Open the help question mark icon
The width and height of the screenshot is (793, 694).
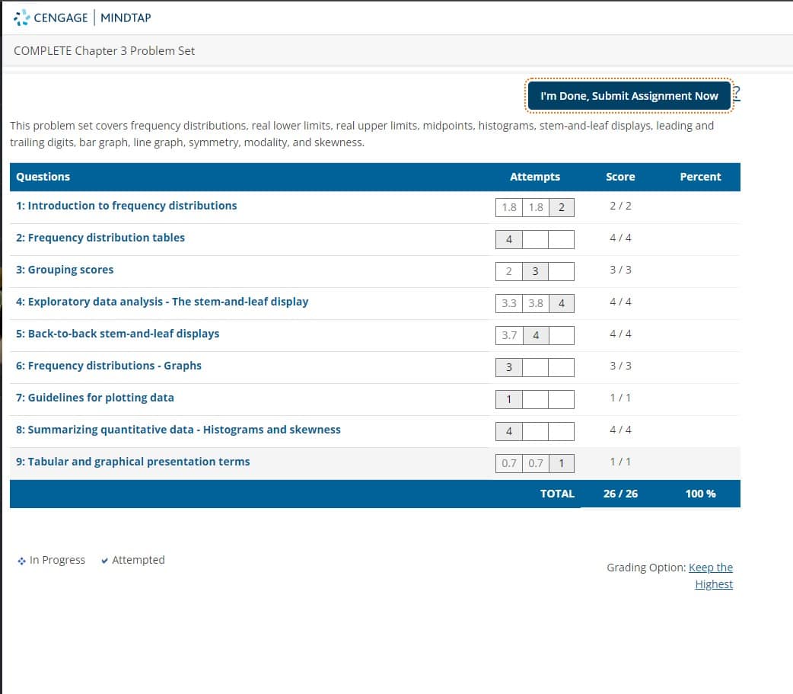pos(735,94)
